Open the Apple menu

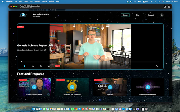(3, 2)
